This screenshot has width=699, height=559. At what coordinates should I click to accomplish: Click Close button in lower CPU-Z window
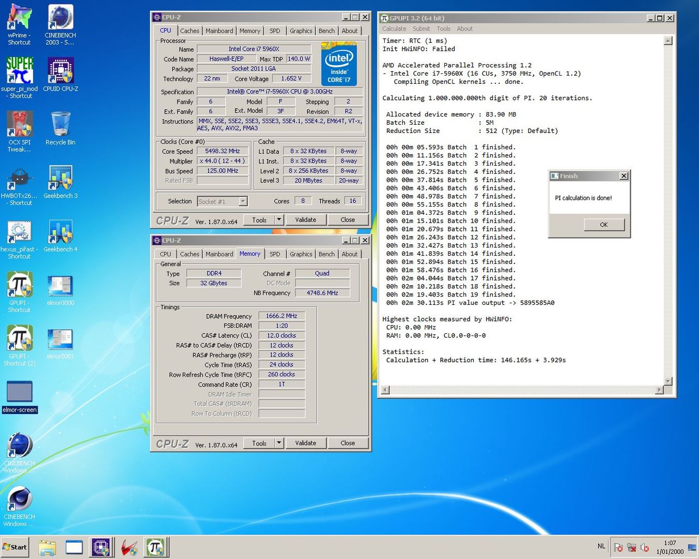point(347,443)
